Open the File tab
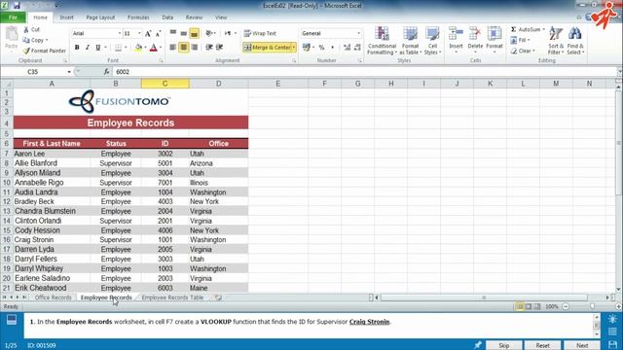Viewport: 623px width, 350px height. 13,17
